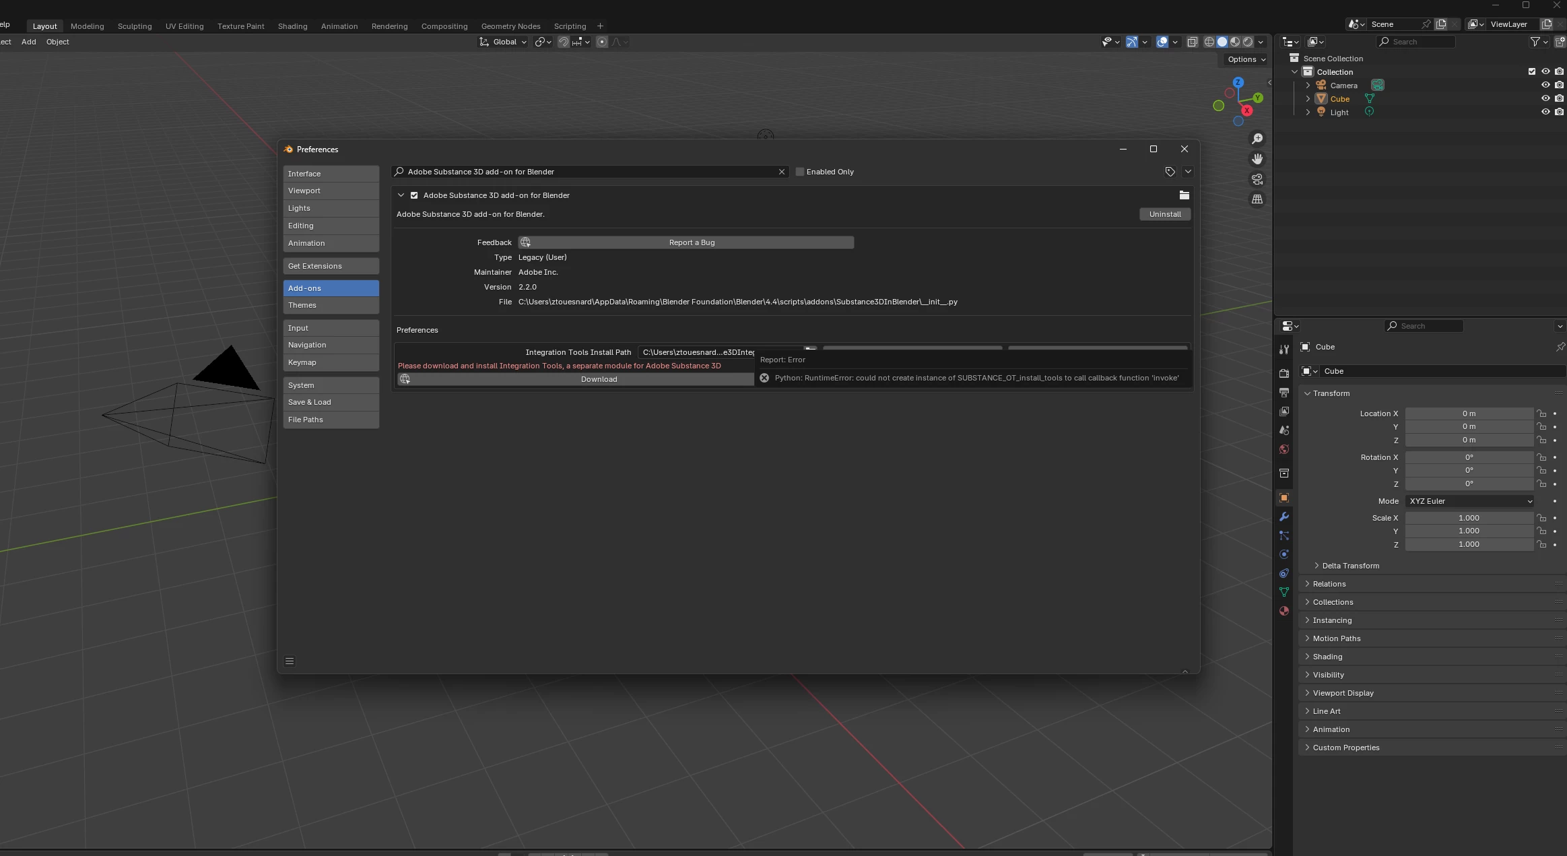This screenshot has height=856, width=1567.
Task: Click the pan hand viewport icon
Action: (1257, 159)
